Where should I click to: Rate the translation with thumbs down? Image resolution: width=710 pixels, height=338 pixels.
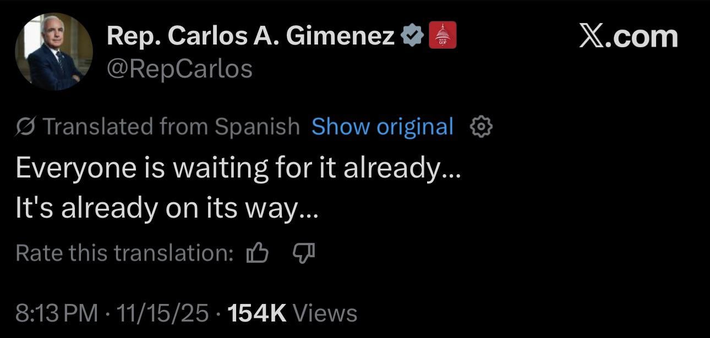click(303, 253)
